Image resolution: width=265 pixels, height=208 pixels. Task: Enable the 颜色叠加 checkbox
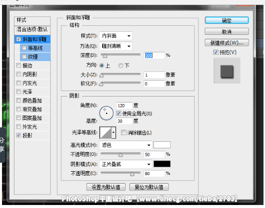pyautogui.click(x=18, y=101)
